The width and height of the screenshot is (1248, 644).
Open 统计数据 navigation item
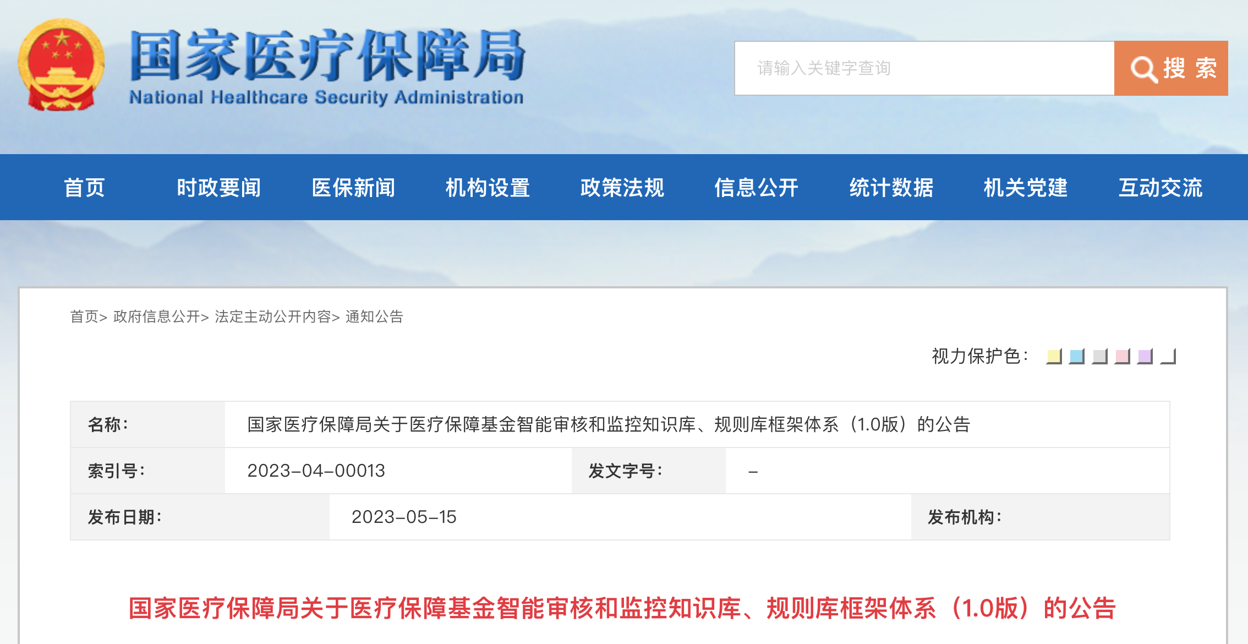coord(891,188)
